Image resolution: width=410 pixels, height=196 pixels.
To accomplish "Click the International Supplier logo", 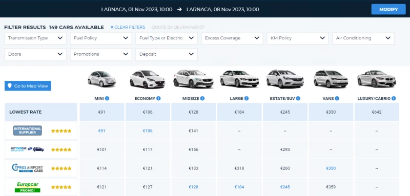I will pos(28,131).
